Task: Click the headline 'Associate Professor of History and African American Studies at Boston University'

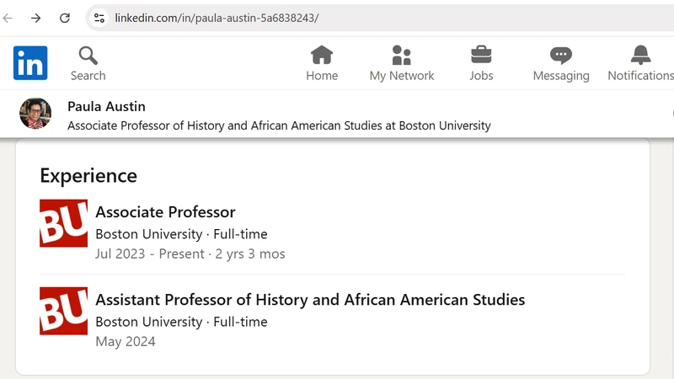Action: (279, 125)
